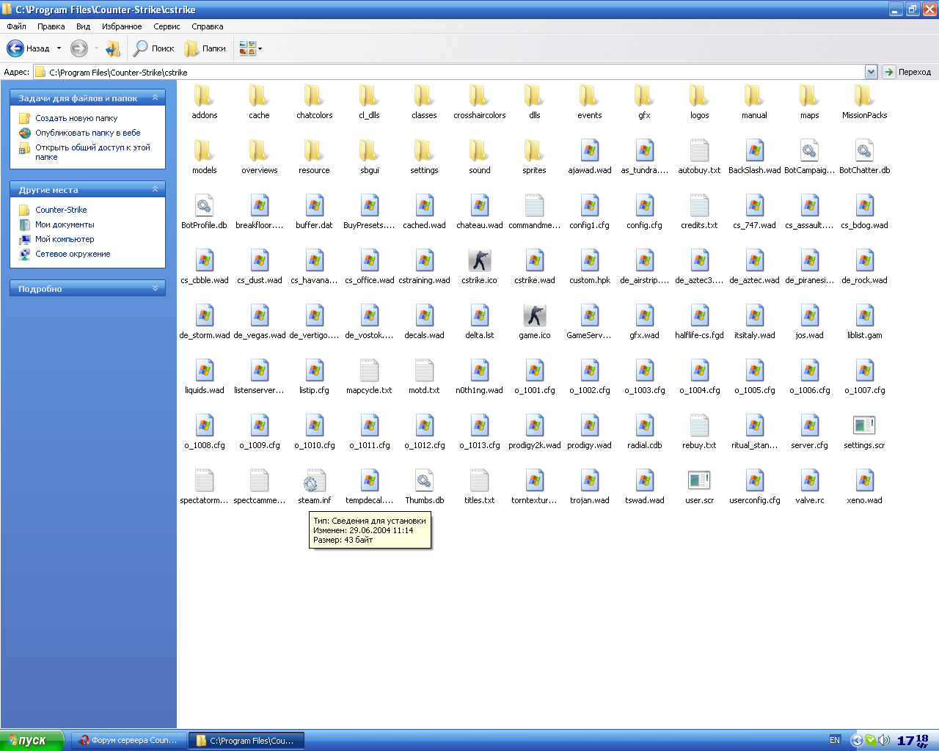Open the Сервис menu
Image resolution: width=939 pixels, height=751 pixels.
point(167,26)
